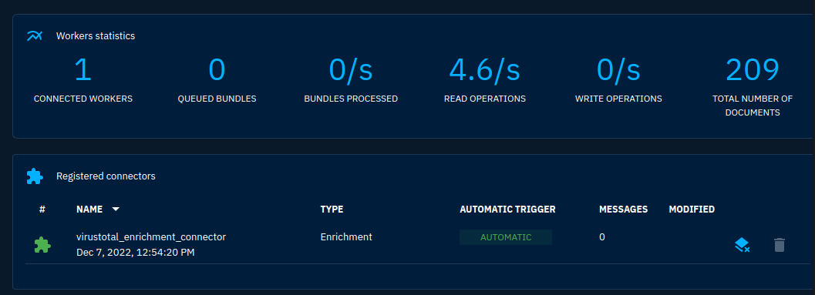Screen dimensions: 815x295
Task: Click the READ OPERATIONS label
Action: [x=485, y=99]
